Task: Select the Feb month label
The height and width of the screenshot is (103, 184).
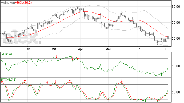Action: pos(27,49)
